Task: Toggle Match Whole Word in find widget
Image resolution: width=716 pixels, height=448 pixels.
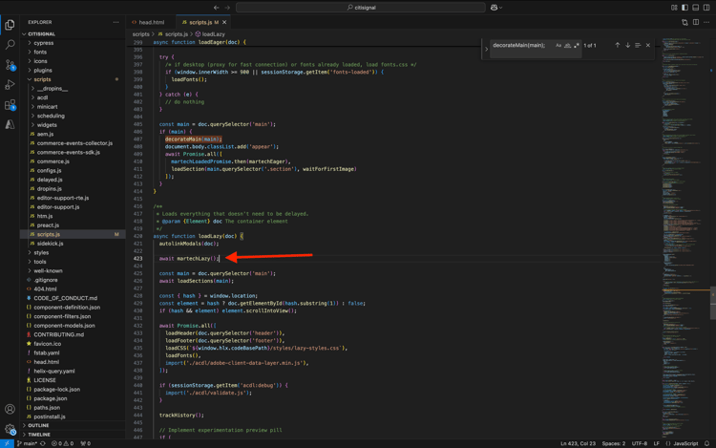Action: coord(568,45)
